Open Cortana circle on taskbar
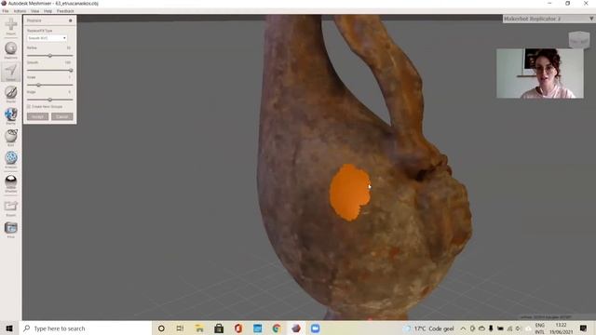 tap(161, 328)
